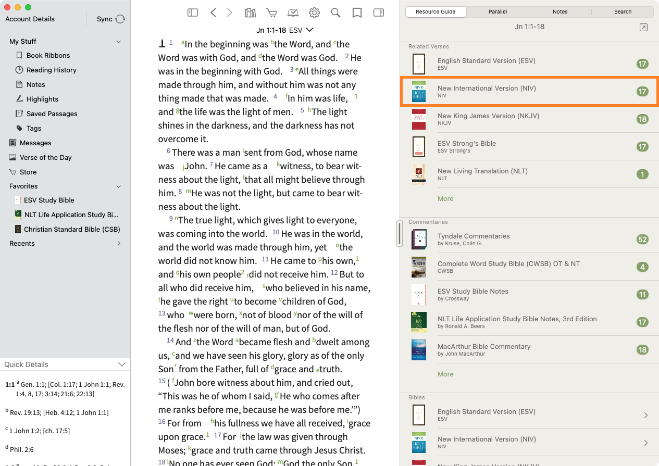Open English Standard Version related verses
Image resolution: width=659 pixels, height=466 pixels.
[x=529, y=64]
